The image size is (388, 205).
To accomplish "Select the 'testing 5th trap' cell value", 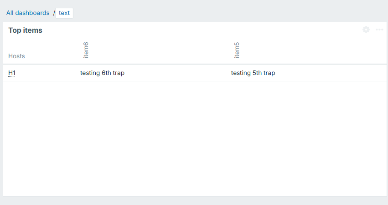I will click(253, 73).
